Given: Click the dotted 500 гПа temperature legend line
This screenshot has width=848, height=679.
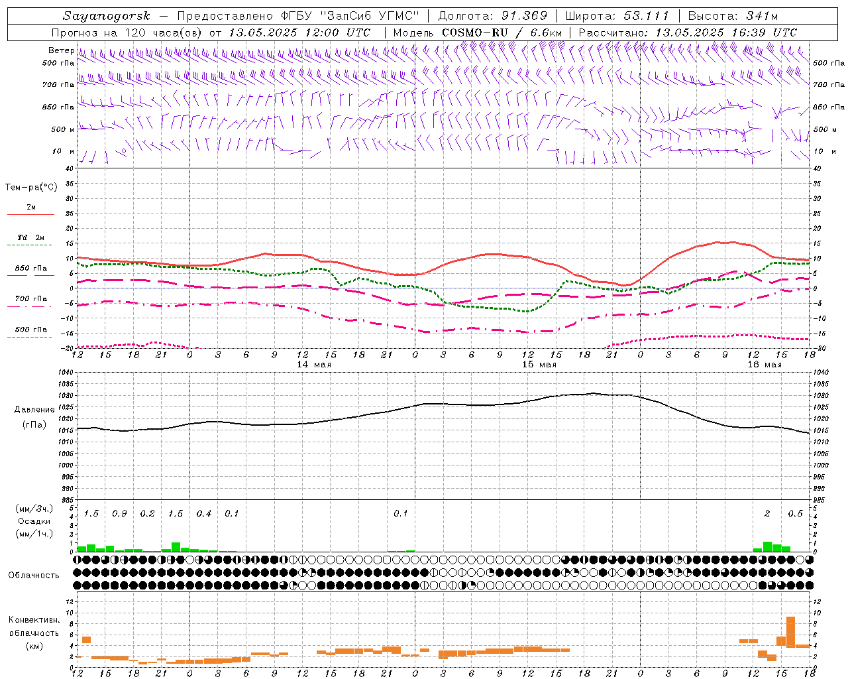Looking at the screenshot, I should [x=30, y=337].
